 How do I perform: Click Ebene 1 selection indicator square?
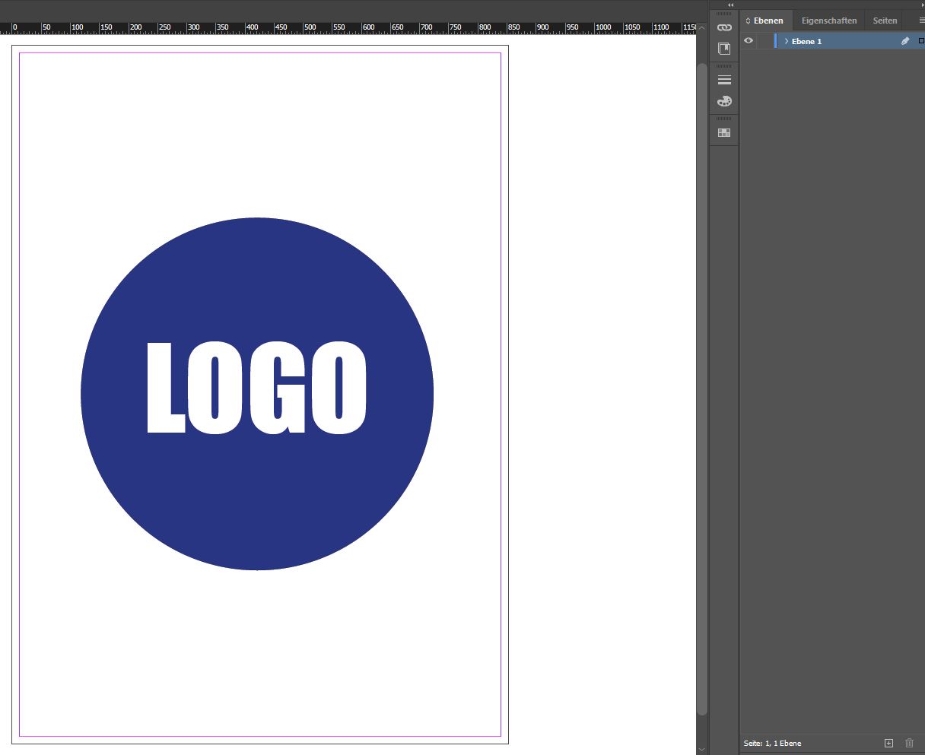coord(921,41)
